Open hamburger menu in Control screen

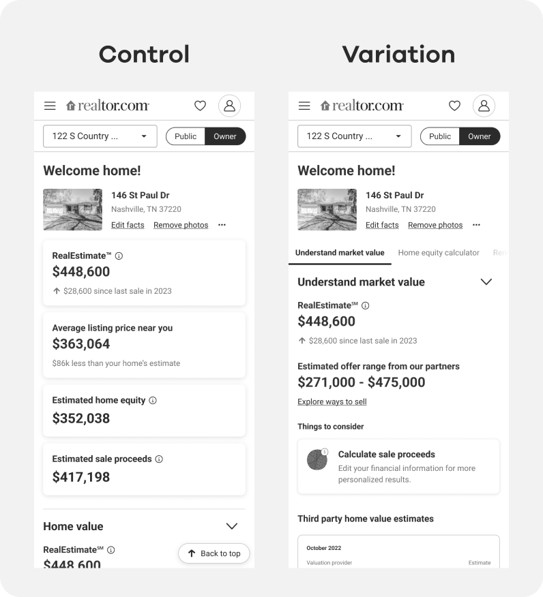(50, 106)
